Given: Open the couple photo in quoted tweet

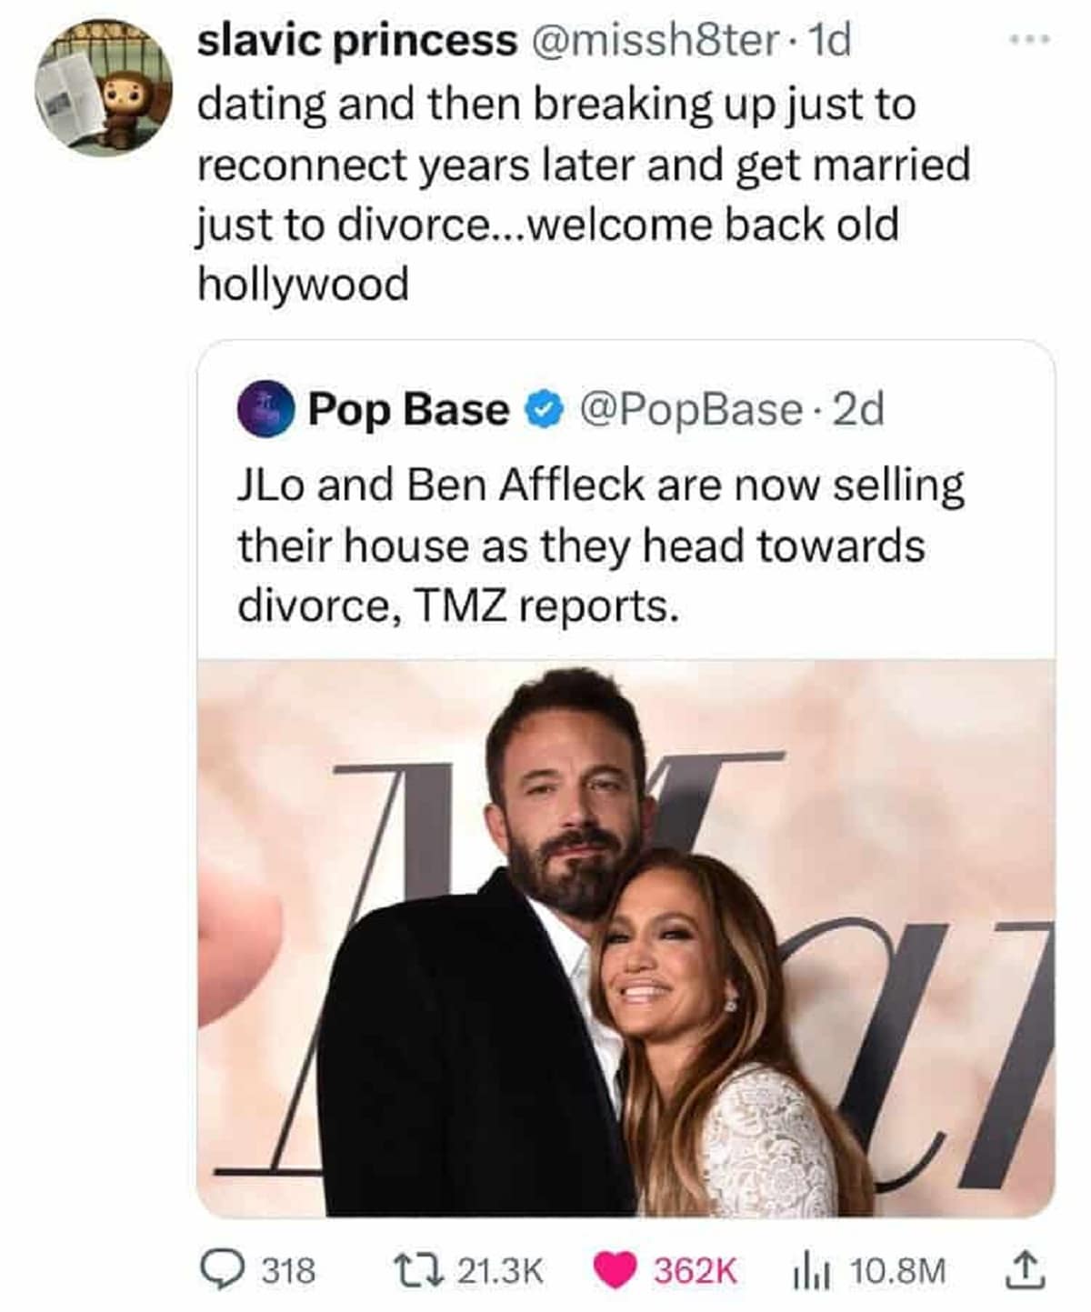Looking at the screenshot, I should point(626,936).
